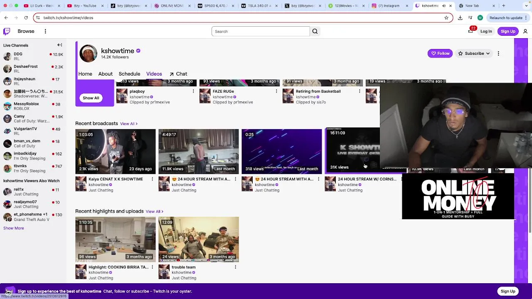This screenshot has height=299, width=532.
Task: Switch to the Bzy - YouTube browser tab
Action: pyautogui.click(x=82, y=6)
